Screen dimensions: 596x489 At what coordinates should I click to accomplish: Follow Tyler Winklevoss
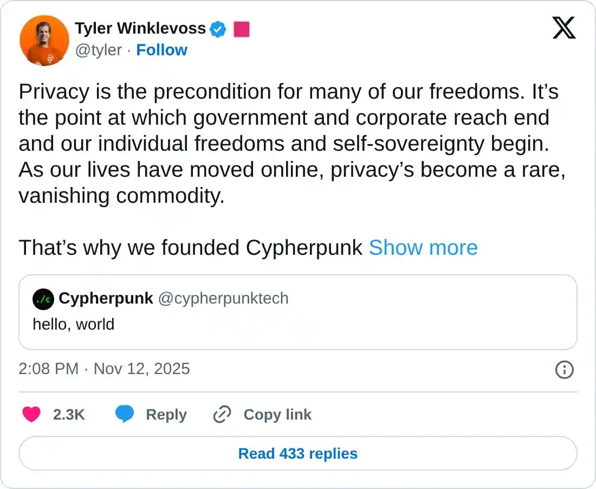[x=161, y=50]
